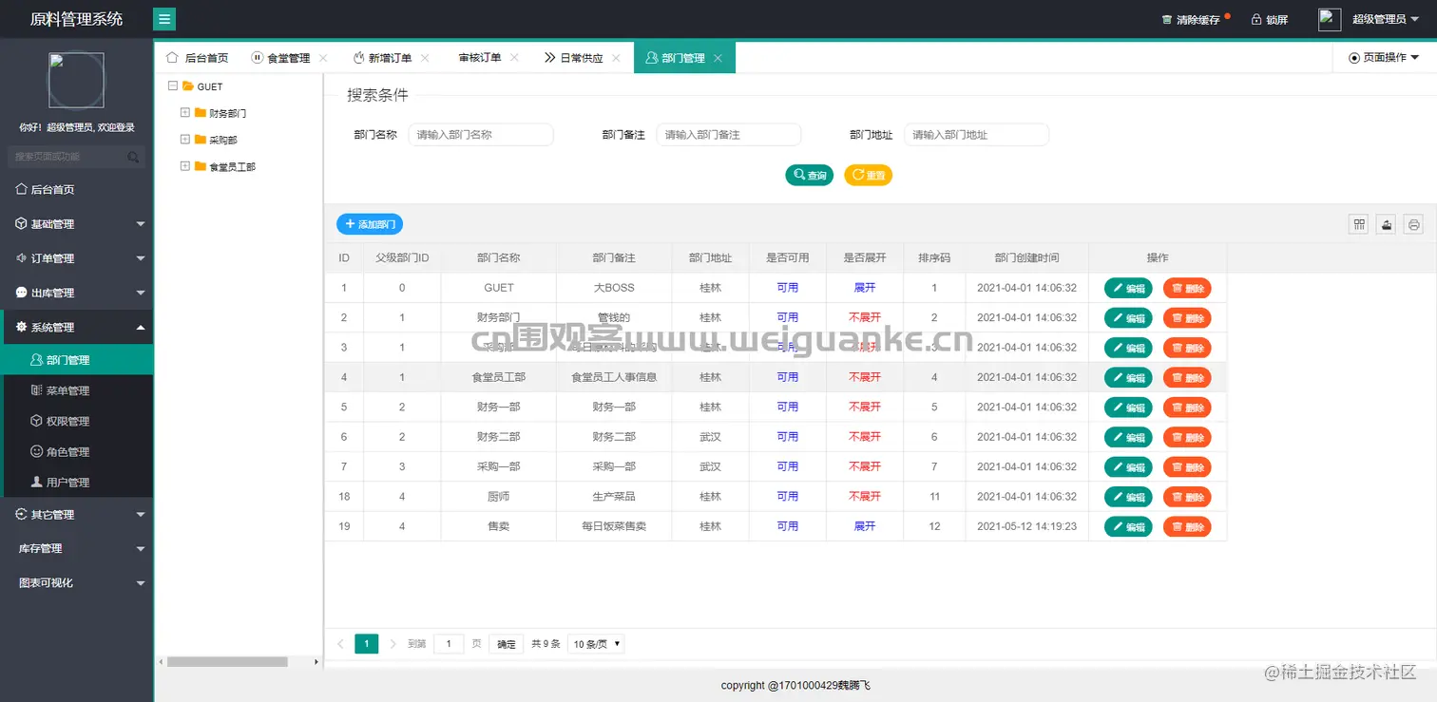
Task: Click the magnifier icon in the sidebar search
Action: click(x=134, y=157)
